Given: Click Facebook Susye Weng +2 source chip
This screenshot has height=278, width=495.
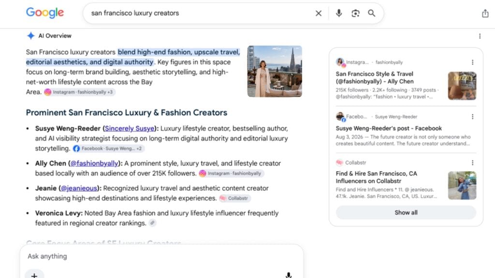Looking at the screenshot, I should click(x=108, y=149).
